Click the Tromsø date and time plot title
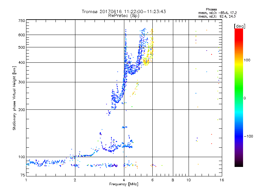Screen dimensions: 261x196 click(124, 11)
